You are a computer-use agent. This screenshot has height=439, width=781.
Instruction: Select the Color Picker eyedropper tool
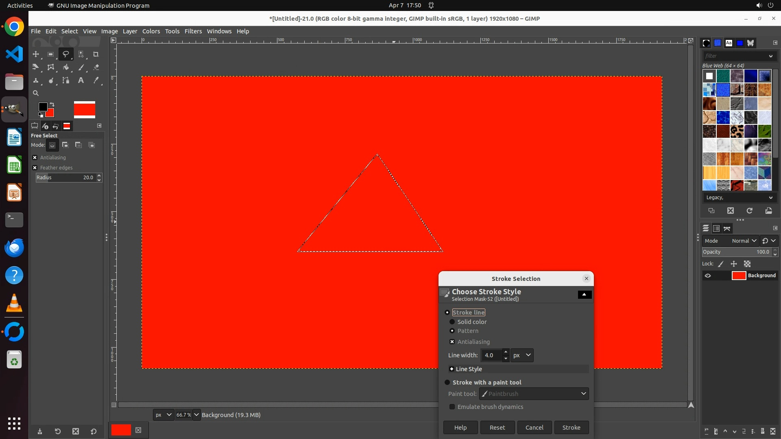(x=96, y=80)
